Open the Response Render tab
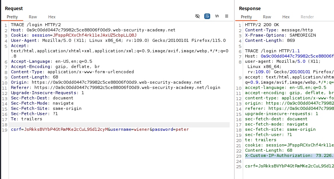This screenshot has height=179, width=334. tap(307, 17)
